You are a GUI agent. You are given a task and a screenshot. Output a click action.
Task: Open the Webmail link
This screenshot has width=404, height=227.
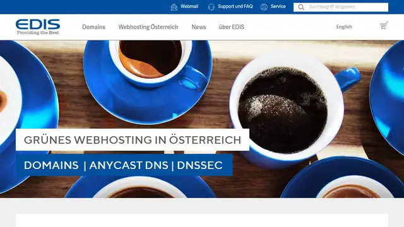tap(189, 6)
